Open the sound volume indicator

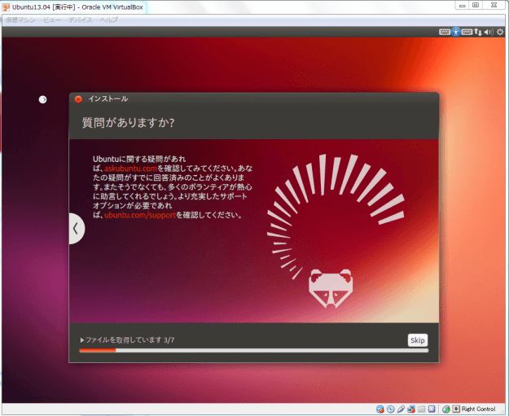click(x=489, y=32)
